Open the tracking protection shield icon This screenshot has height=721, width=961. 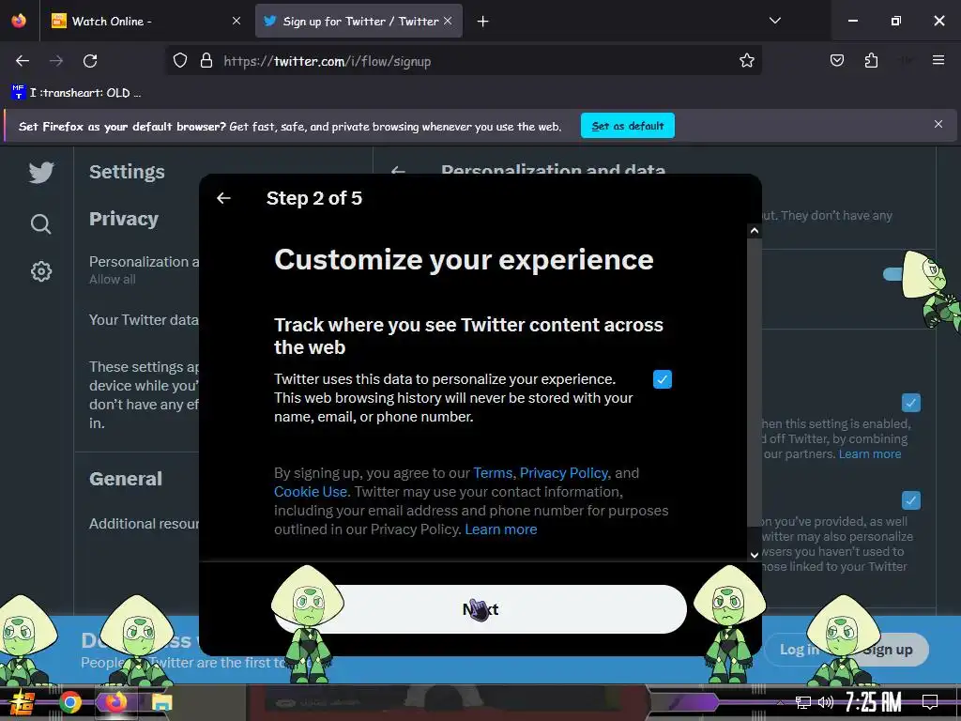(x=179, y=61)
